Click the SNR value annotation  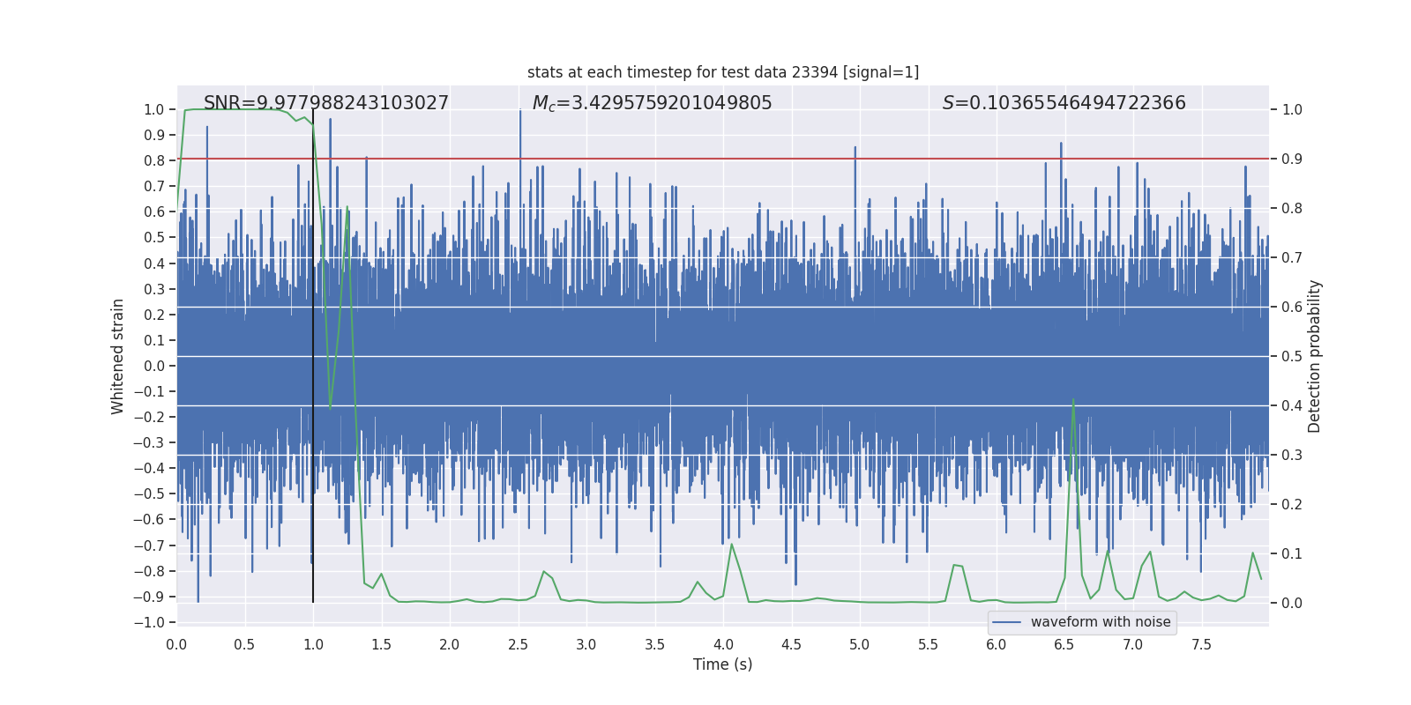(x=325, y=103)
